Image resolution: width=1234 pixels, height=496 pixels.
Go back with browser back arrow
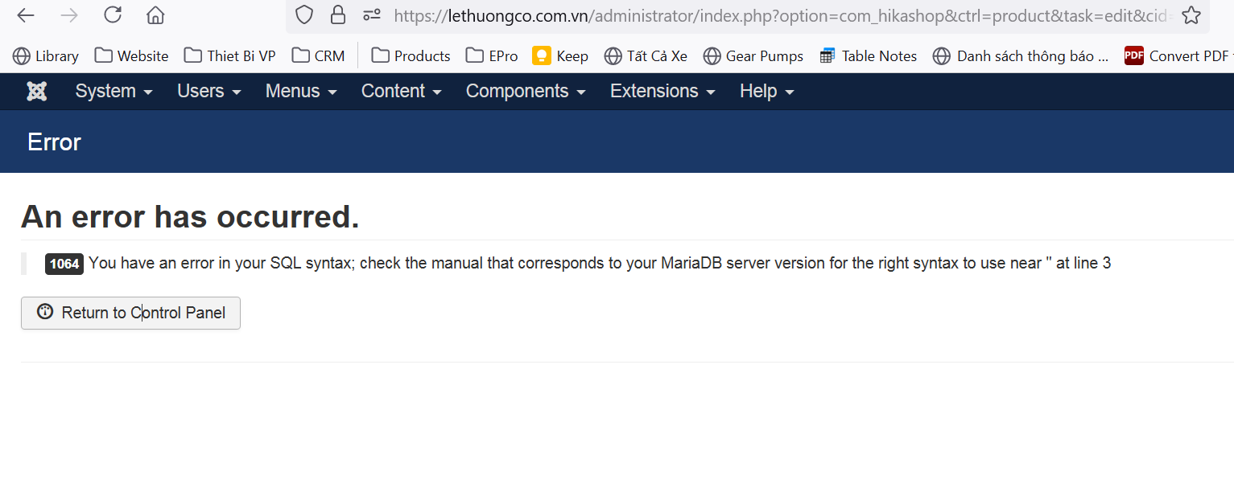point(26,15)
